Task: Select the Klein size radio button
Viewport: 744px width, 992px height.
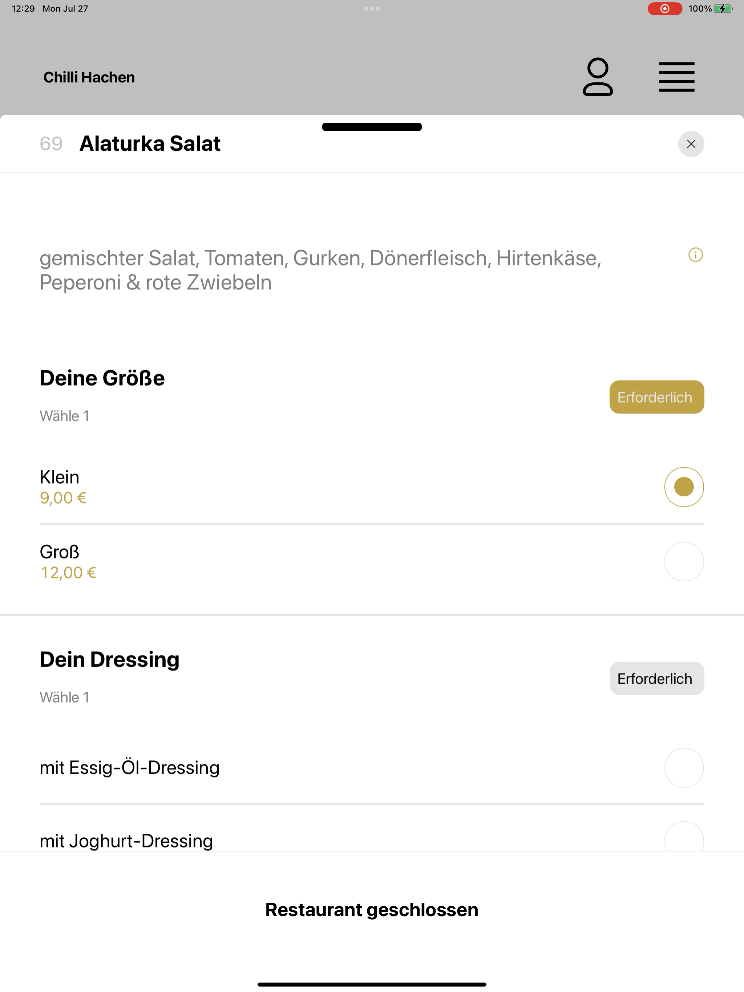Action: [x=684, y=487]
